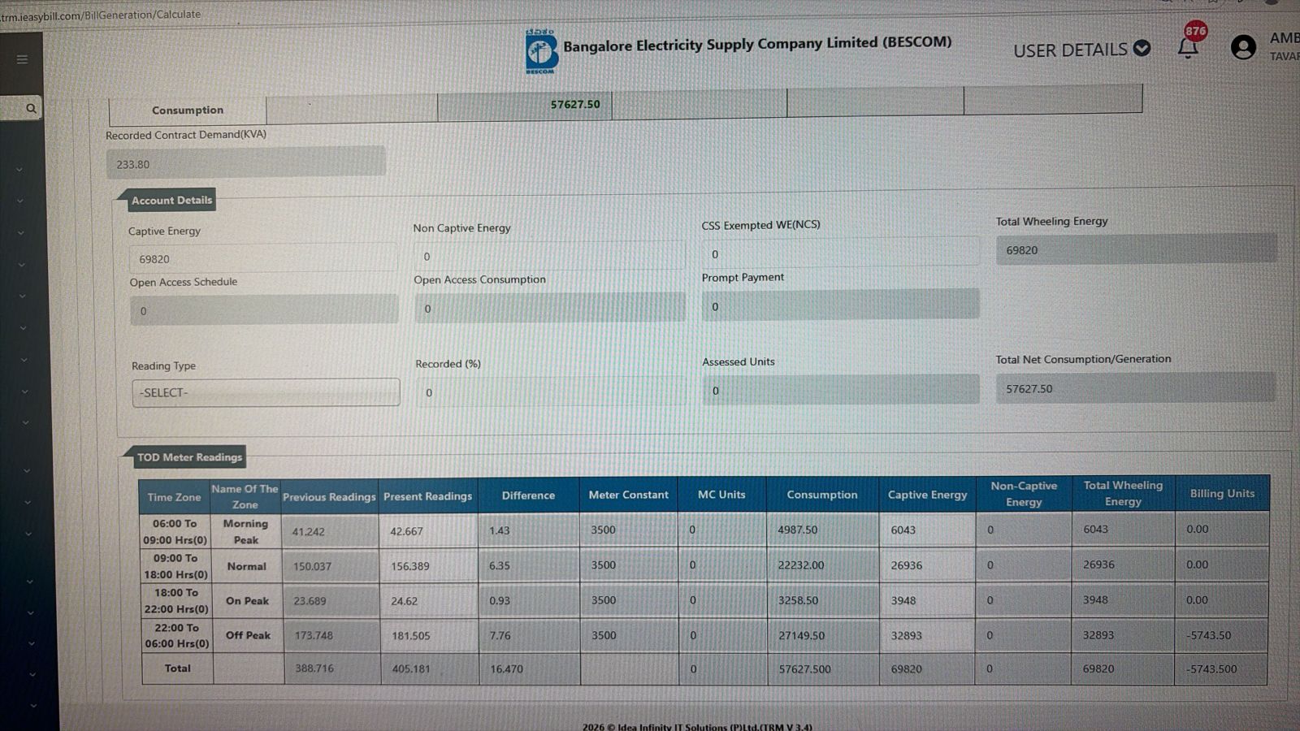Open the hamburger sidebar menu
Viewport: 1300px width, 731px height.
22,59
